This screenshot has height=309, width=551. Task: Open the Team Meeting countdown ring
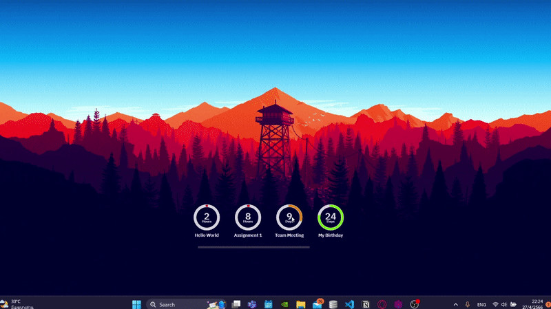pos(289,217)
